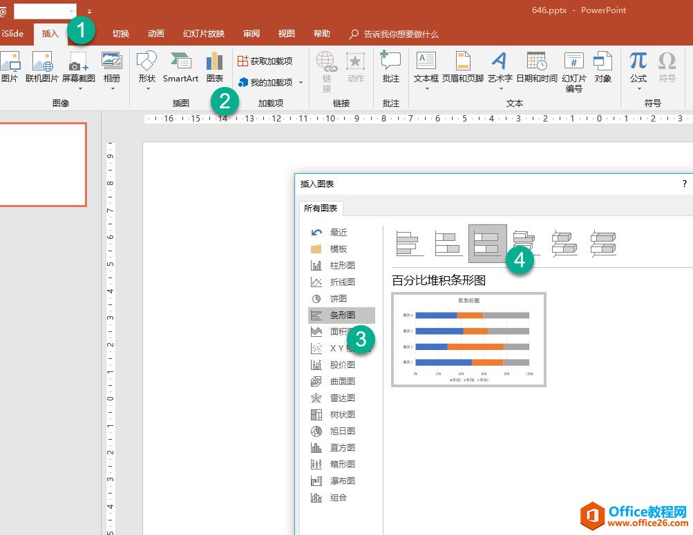Image resolution: width=693 pixels, height=535 pixels.
Task: Switch to the Transitions (切换) tab
Action: pyautogui.click(x=121, y=34)
